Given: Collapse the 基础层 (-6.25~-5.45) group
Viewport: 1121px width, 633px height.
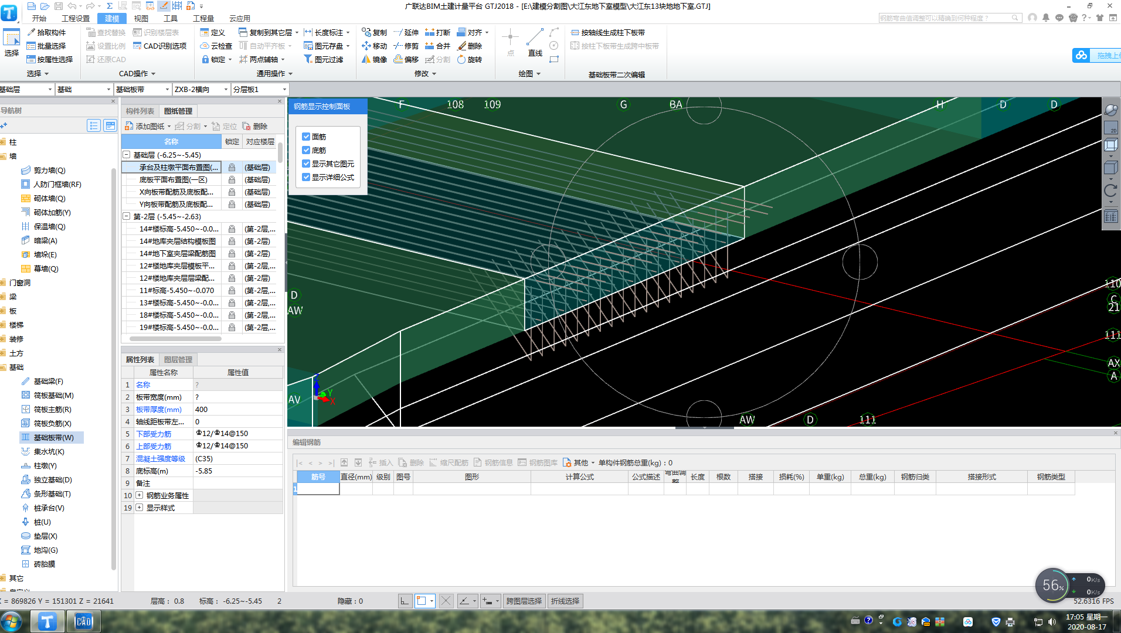Looking at the screenshot, I should 126,155.
